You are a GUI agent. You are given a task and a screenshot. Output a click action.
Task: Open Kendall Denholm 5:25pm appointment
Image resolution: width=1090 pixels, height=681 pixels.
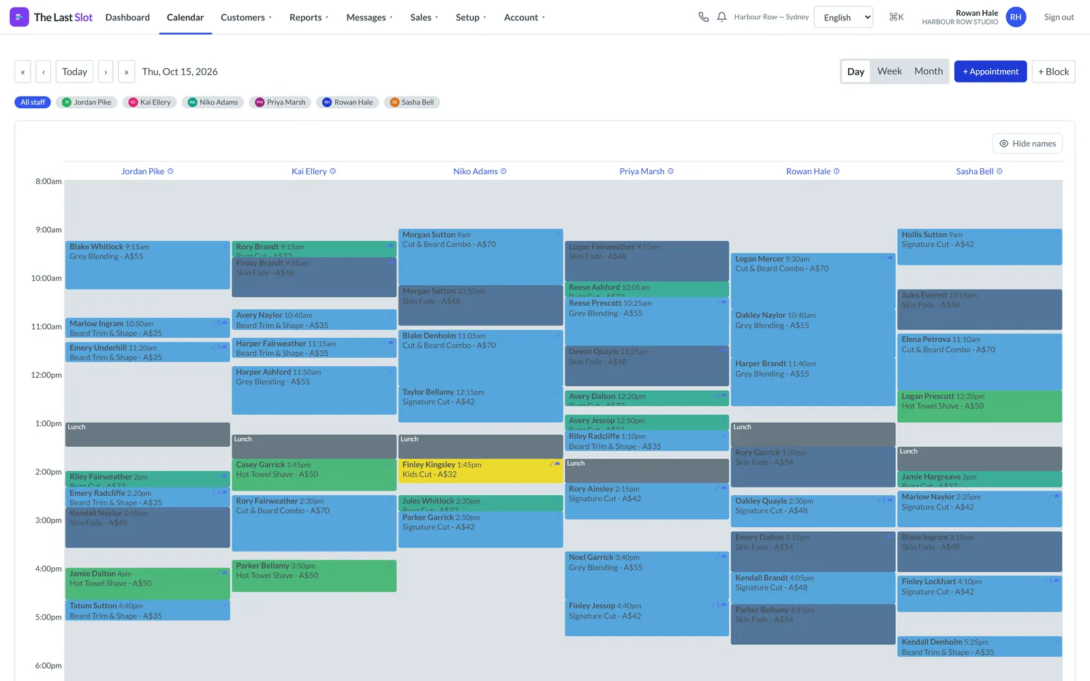click(x=980, y=647)
